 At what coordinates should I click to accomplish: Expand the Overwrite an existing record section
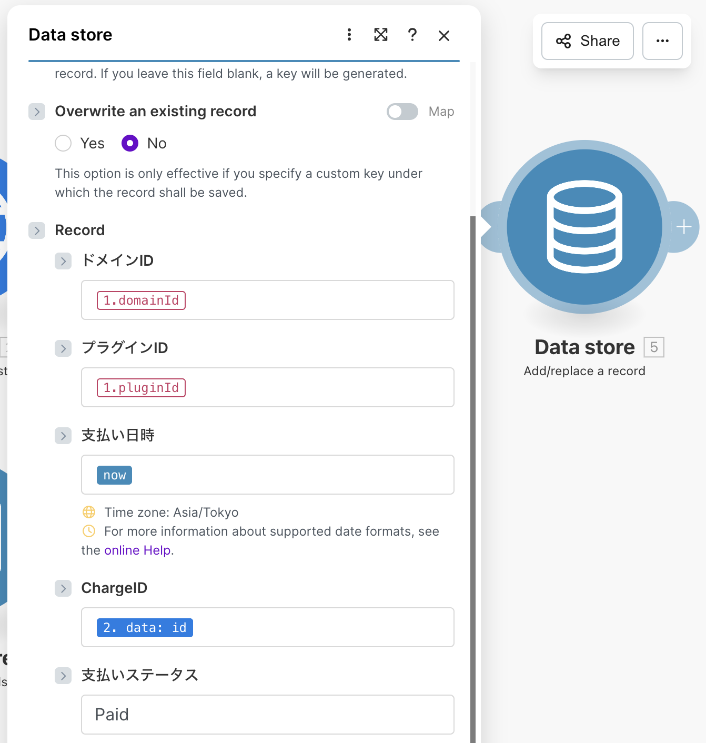click(37, 112)
